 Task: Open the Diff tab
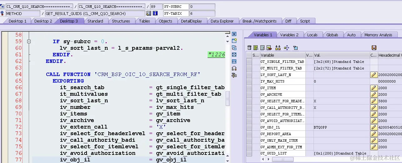(x=288, y=21)
